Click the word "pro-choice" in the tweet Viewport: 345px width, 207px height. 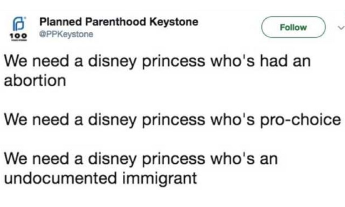[x=301, y=120]
